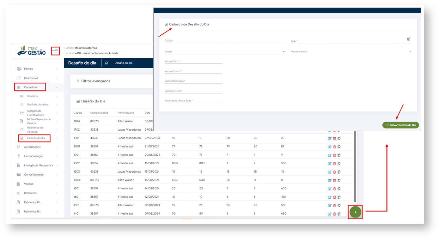Edit the row with code 1301

330,139
